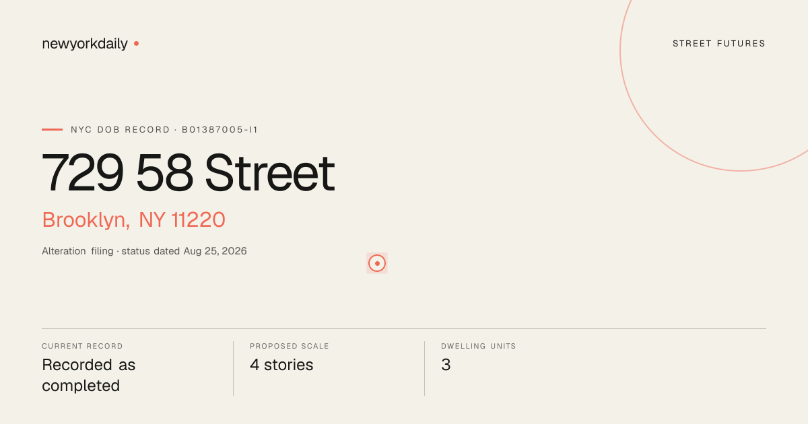
Task: Click the 729 58 Street headline
Action: pyautogui.click(x=189, y=173)
